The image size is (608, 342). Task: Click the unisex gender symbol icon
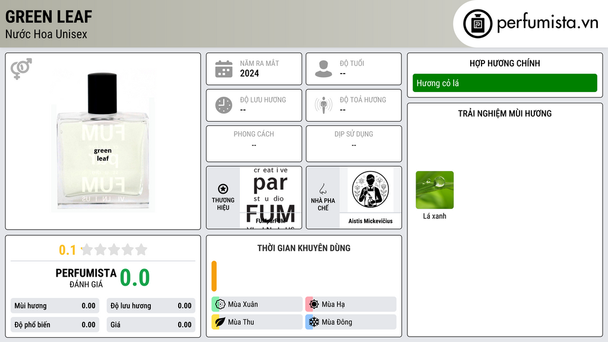pyautogui.click(x=21, y=69)
